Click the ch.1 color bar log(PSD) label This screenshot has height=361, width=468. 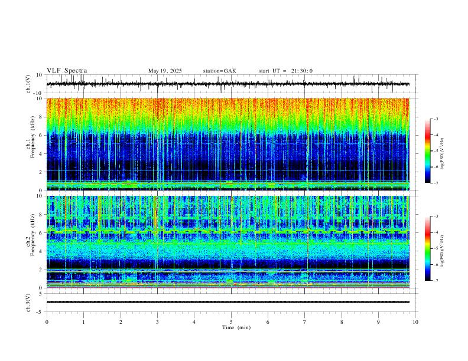pos(442,154)
